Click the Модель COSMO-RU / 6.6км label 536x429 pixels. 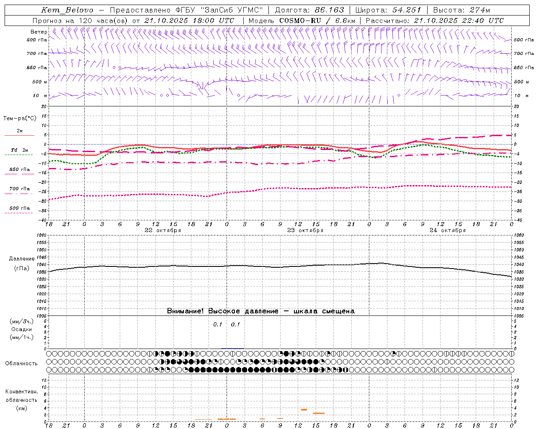tap(301, 21)
